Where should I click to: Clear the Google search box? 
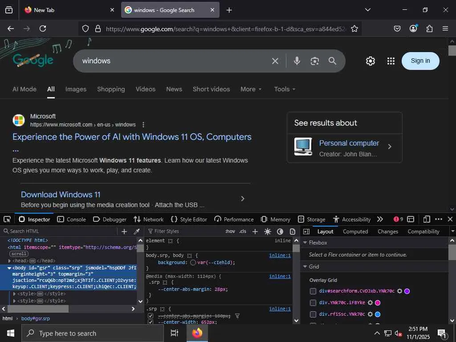tap(275, 61)
